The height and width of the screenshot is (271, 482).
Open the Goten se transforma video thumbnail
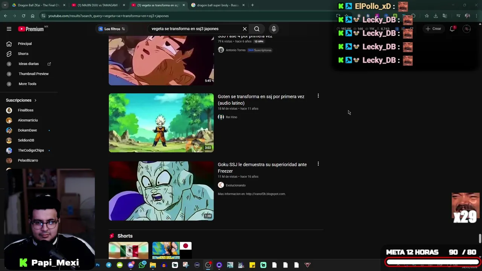(161, 123)
